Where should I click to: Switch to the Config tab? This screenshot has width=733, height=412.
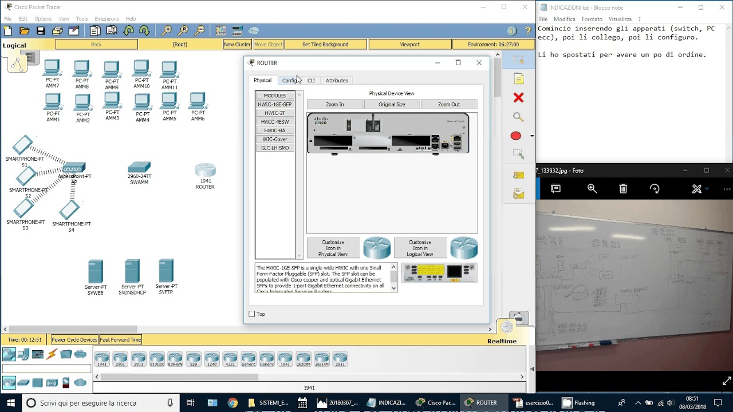pos(290,81)
